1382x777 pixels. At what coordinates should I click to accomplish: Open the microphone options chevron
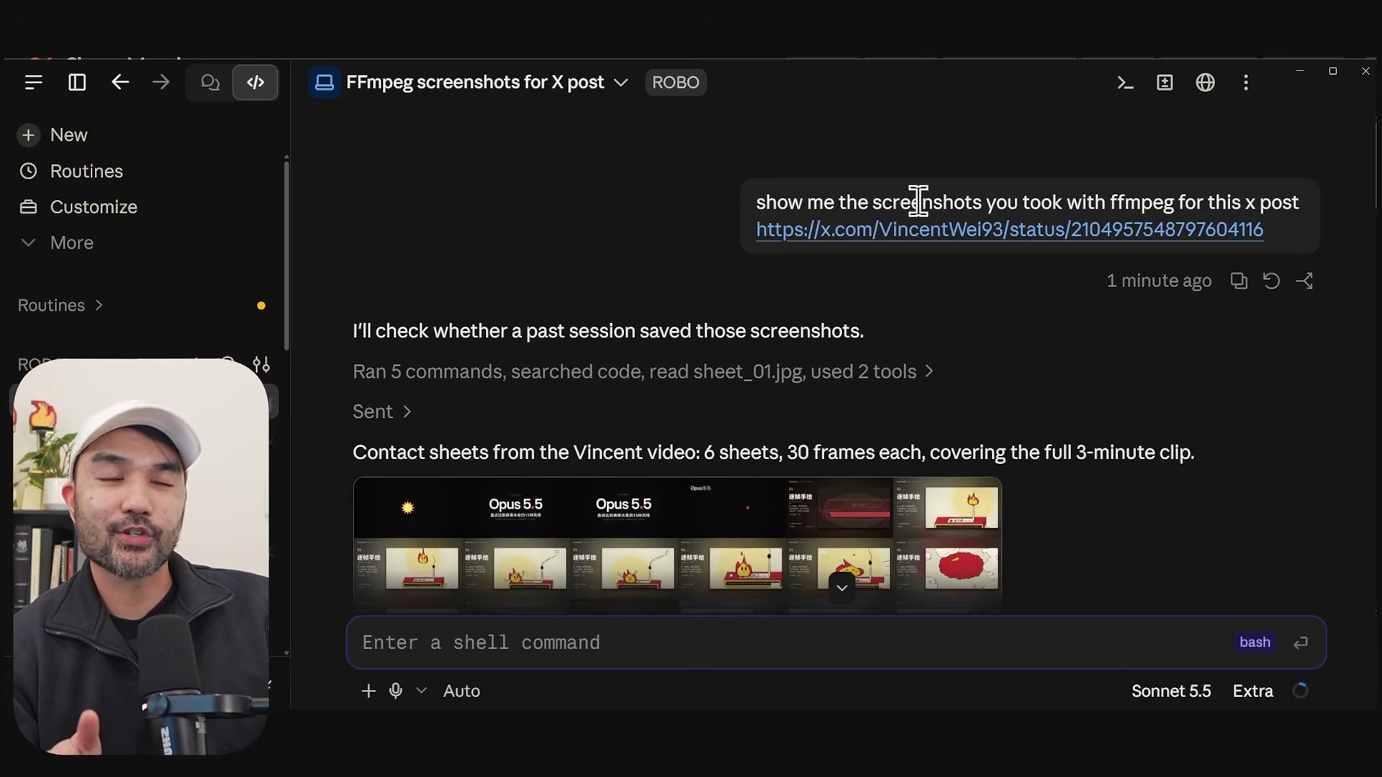422,691
